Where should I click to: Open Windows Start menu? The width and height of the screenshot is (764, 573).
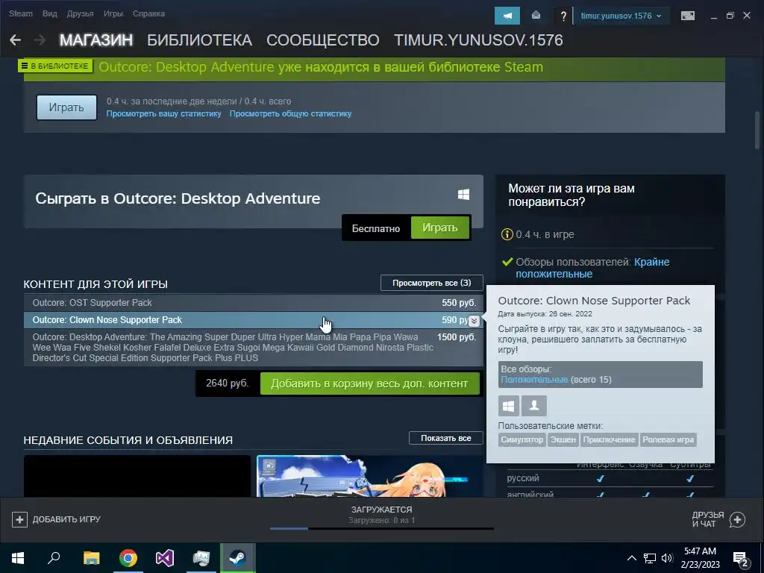click(18, 558)
